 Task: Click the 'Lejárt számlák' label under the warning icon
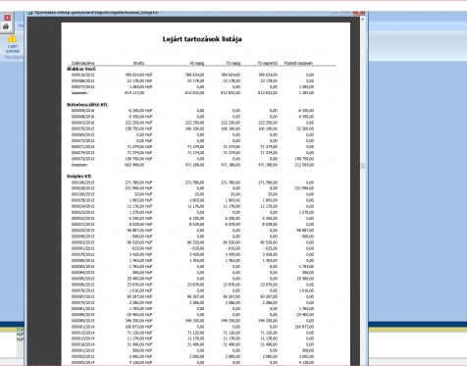point(13,48)
